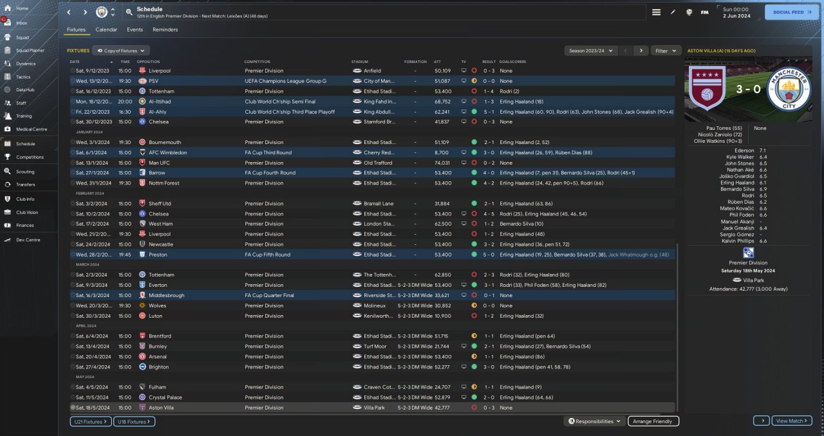Viewport: 824px width, 436px height.
Task: Tick the select circle for Everton fixture
Action: click(x=73, y=285)
